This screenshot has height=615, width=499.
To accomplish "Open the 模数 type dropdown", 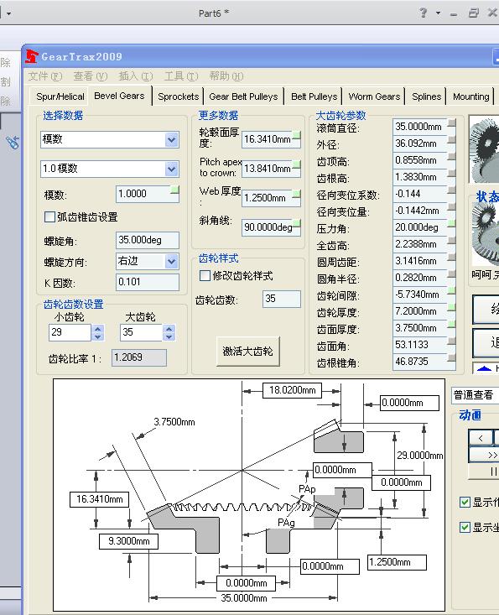I will coord(171,139).
